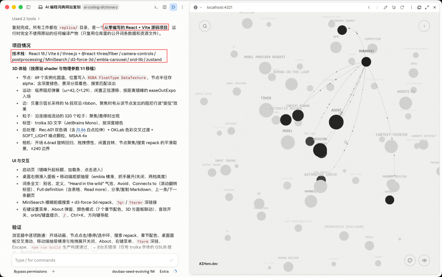Click the HUMAN-IN-THE-LOOP label
The width and height of the screenshot is (442, 277).
[291, 72]
